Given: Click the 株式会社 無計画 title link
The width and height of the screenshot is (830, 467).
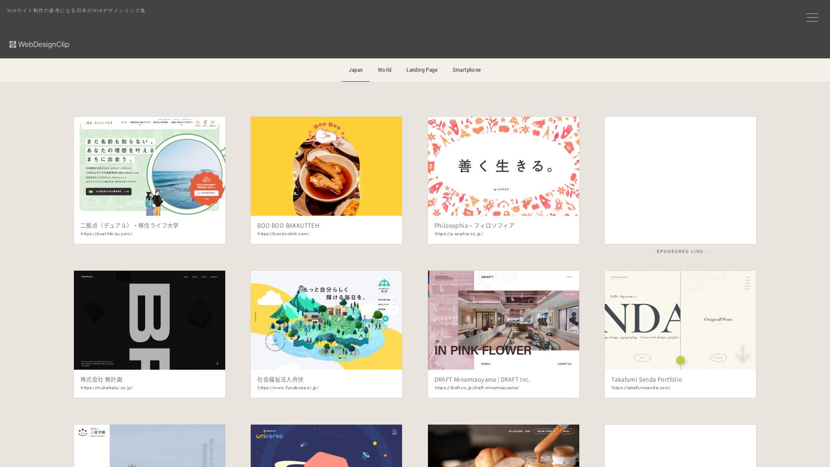Looking at the screenshot, I should point(102,379).
